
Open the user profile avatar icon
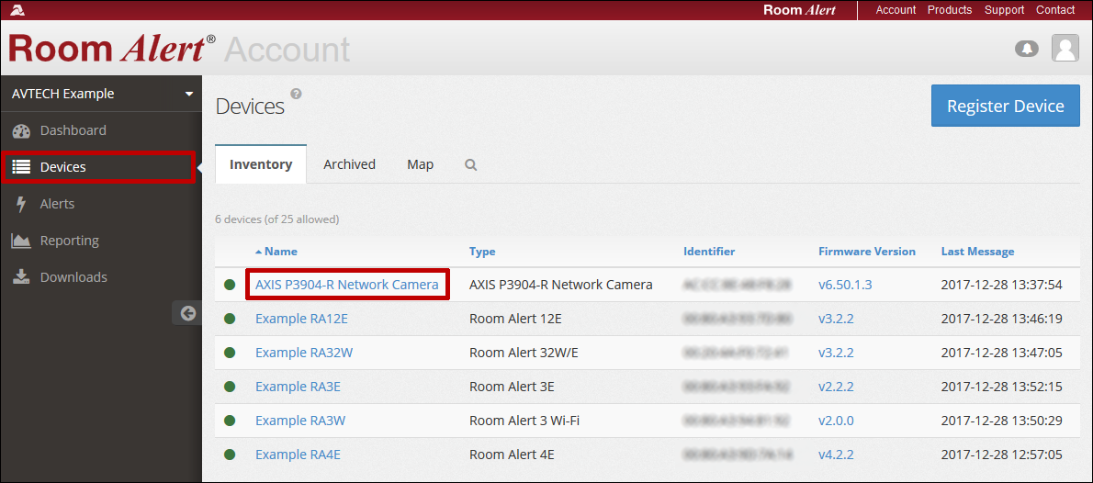click(1065, 49)
